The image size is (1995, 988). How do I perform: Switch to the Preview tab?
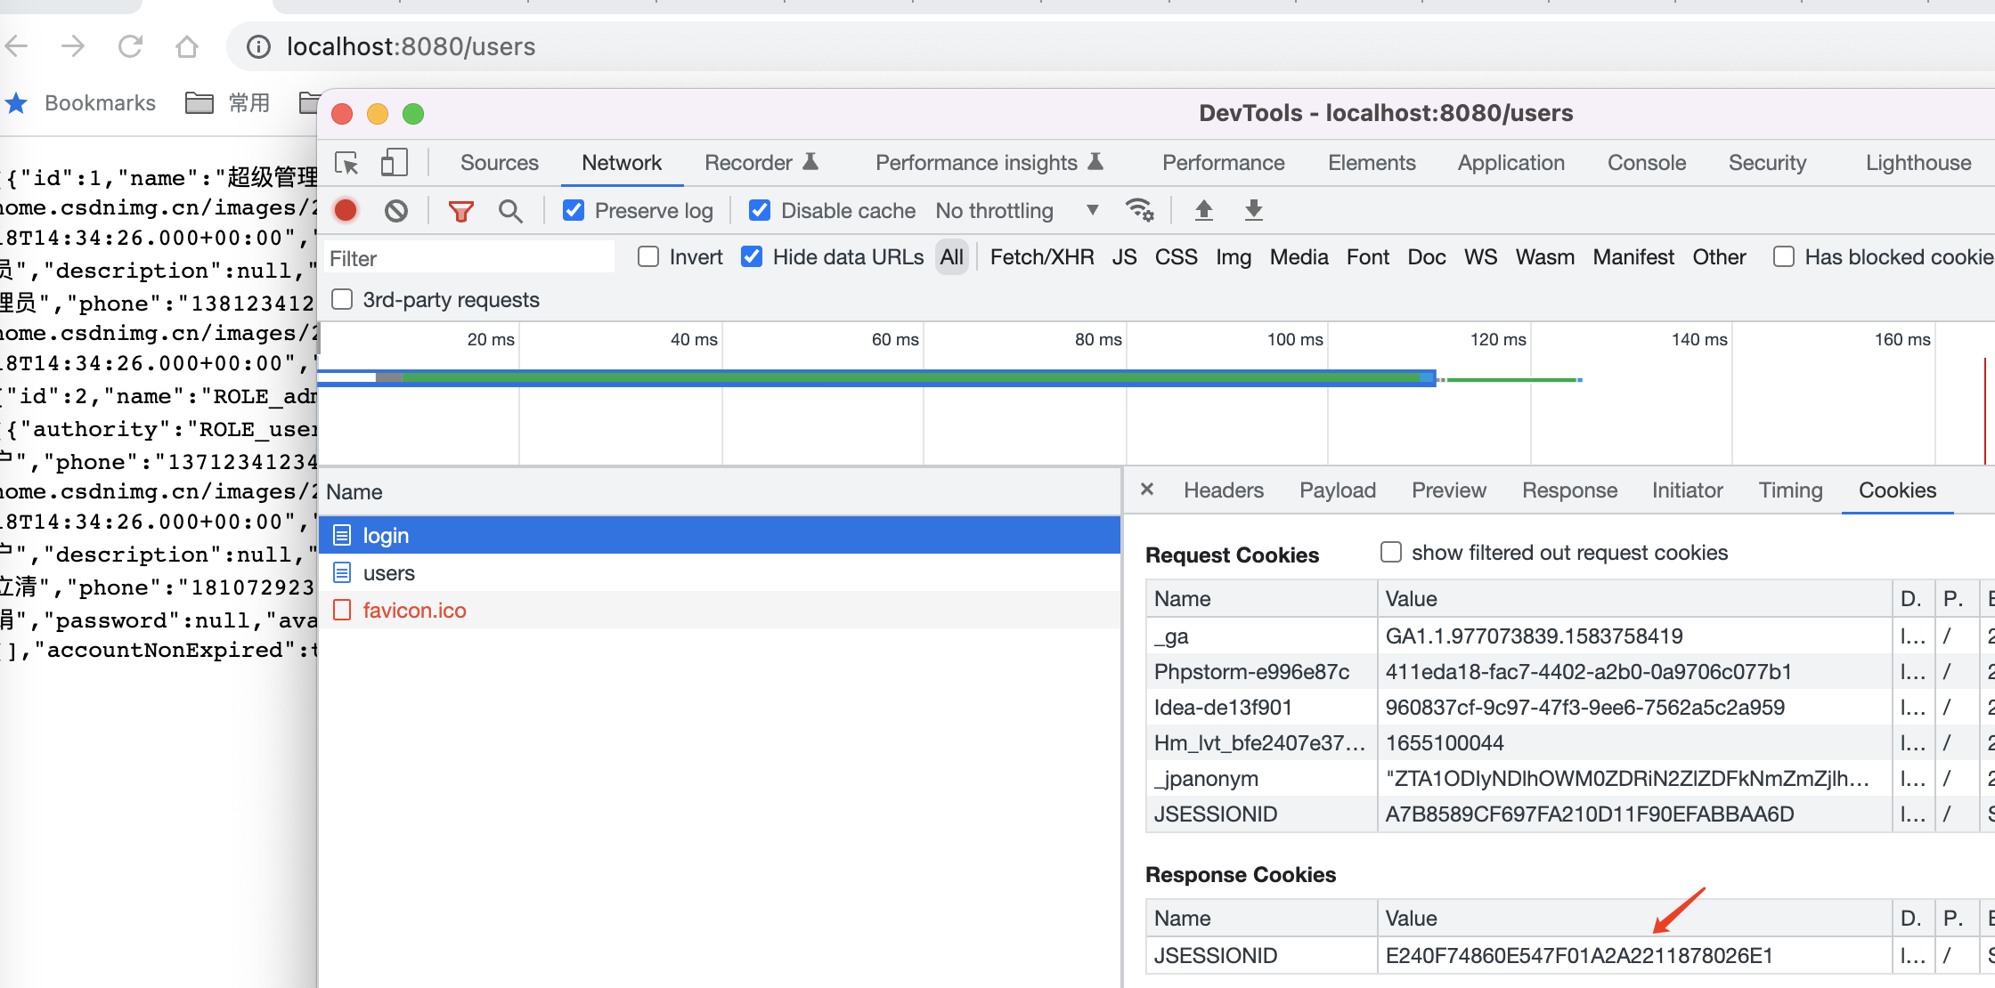(x=1449, y=490)
